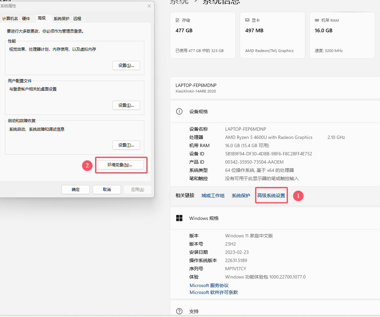
Task: Click product ID 00342-35950-73504-AAOEM
Action: (254, 162)
